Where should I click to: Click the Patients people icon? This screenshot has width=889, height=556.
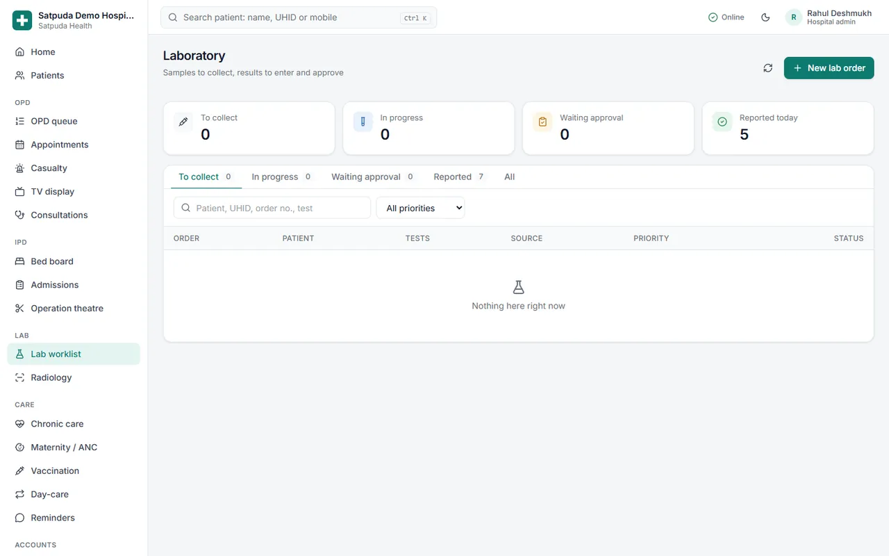click(x=19, y=76)
